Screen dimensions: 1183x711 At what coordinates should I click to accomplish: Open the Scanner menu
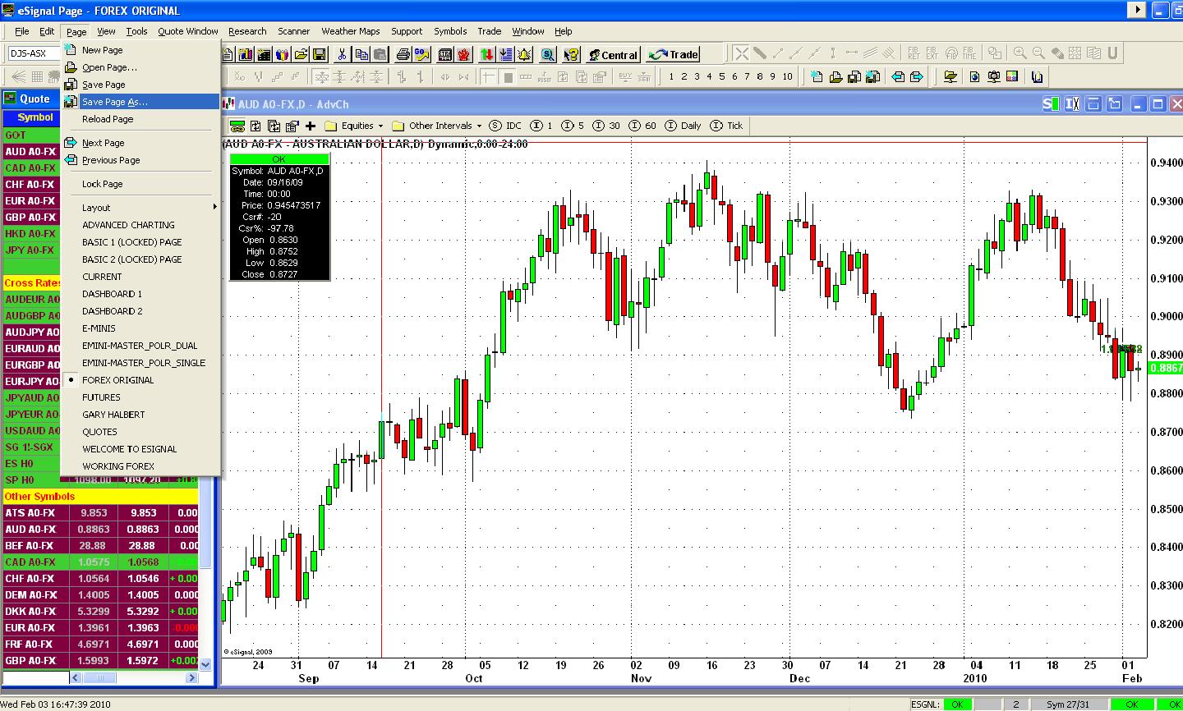click(293, 31)
